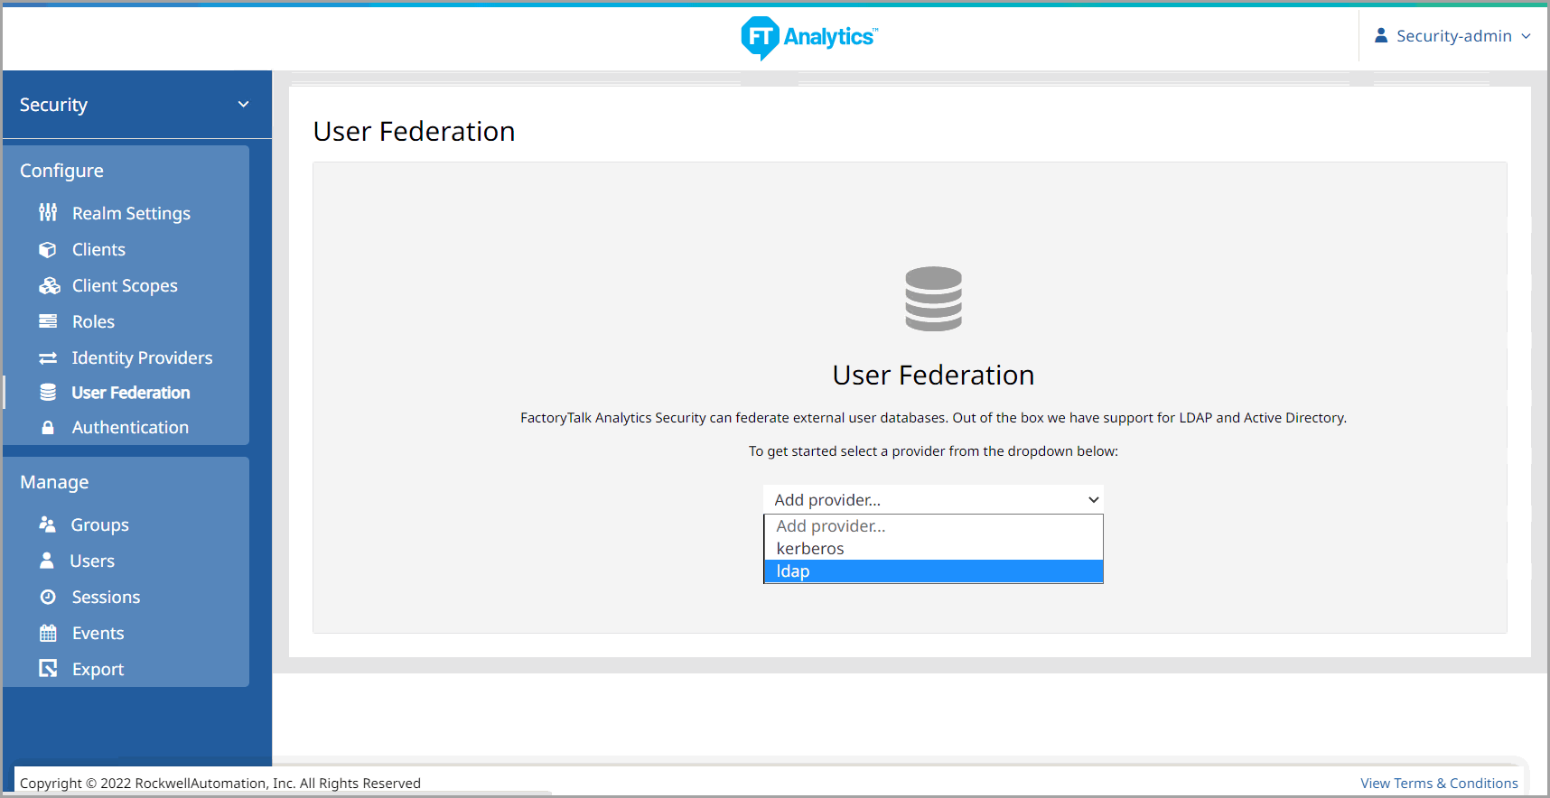Go to User Federation in sidebar
Image resolution: width=1550 pixels, height=798 pixels.
click(x=131, y=393)
